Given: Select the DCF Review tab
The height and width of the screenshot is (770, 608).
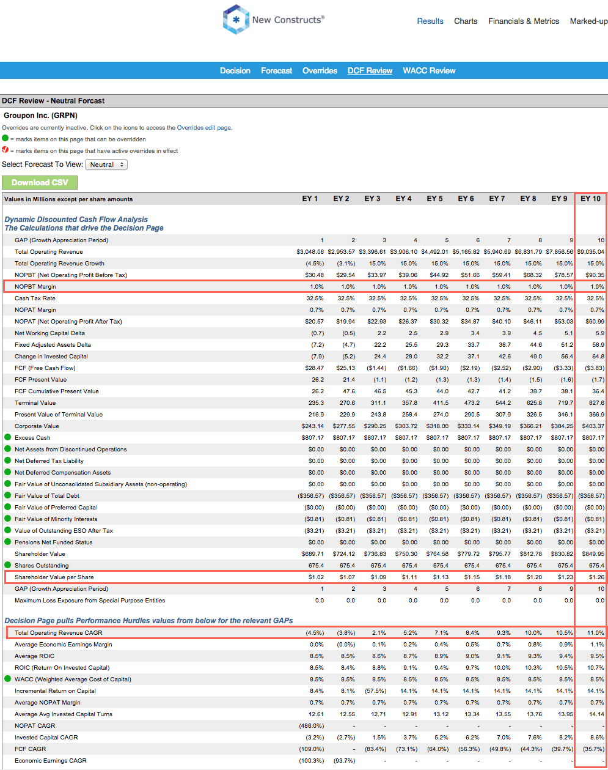Looking at the screenshot, I should click(370, 70).
